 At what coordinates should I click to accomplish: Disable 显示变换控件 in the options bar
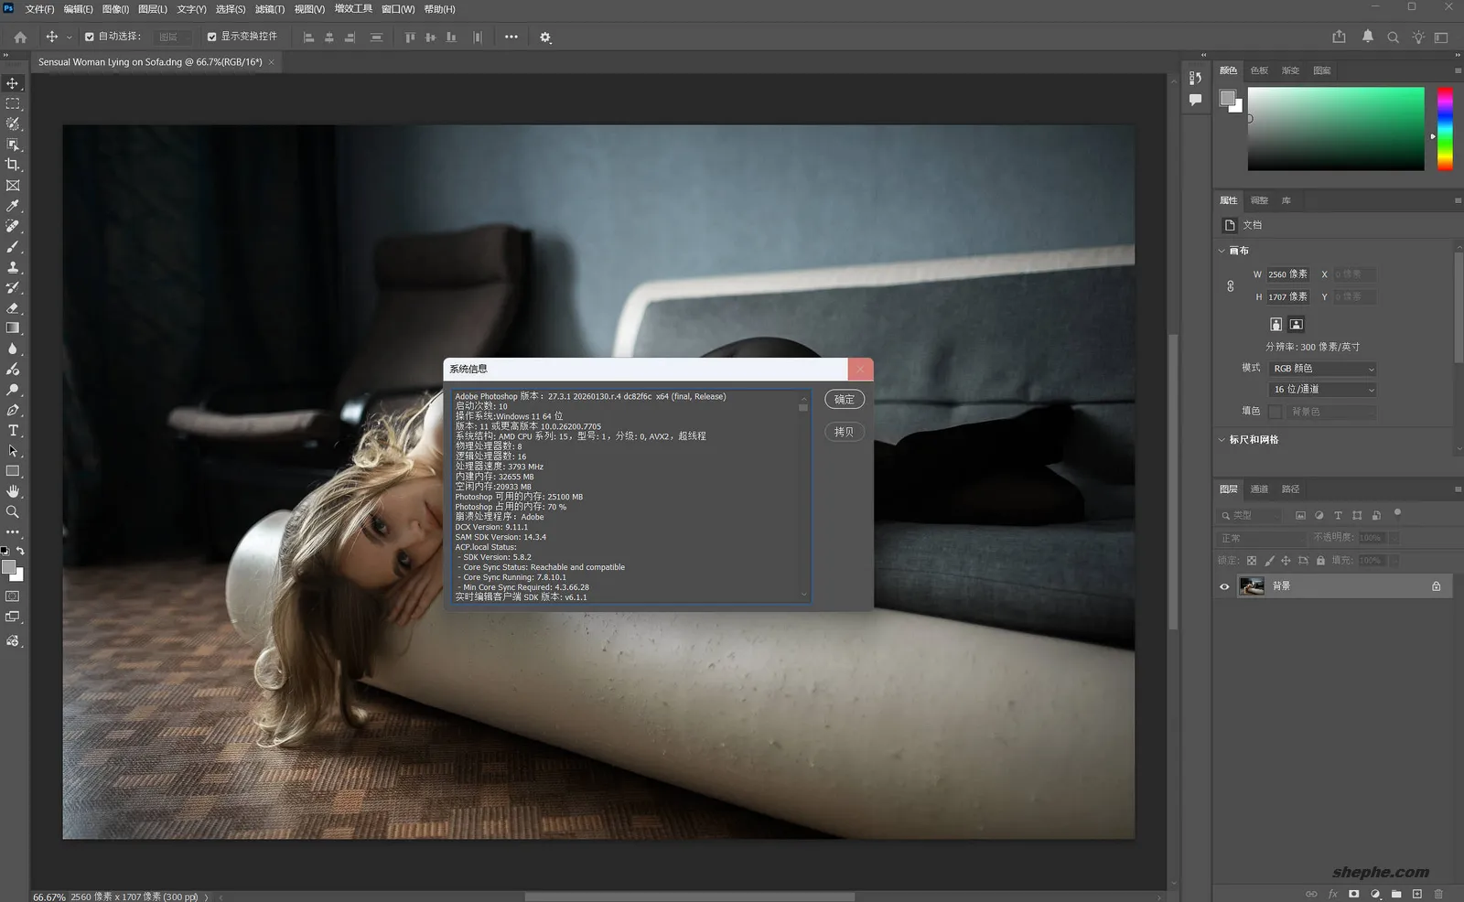[211, 37]
